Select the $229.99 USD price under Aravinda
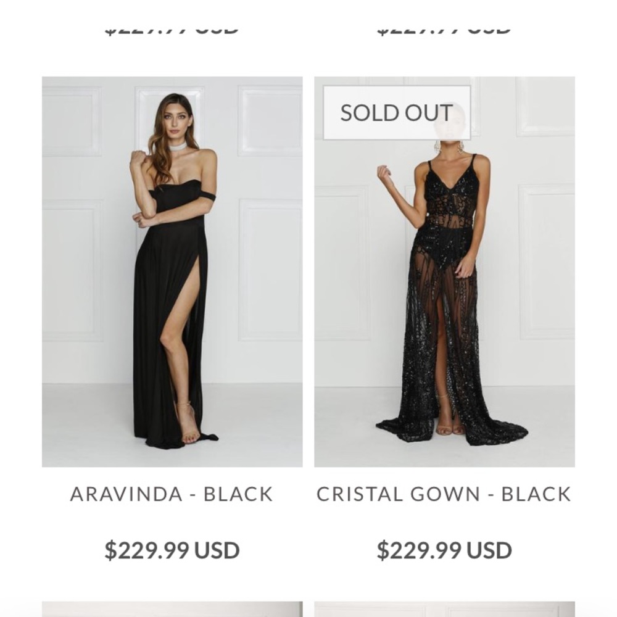Image resolution: width=617 pixels, height=617 pixels. coord(172,550)
